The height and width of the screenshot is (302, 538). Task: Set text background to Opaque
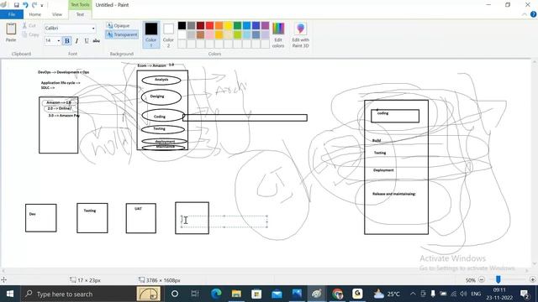click(x=119, y=26)
